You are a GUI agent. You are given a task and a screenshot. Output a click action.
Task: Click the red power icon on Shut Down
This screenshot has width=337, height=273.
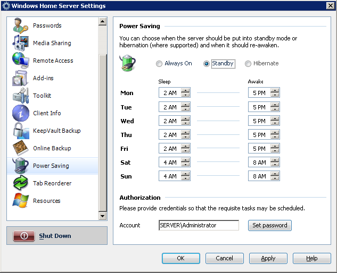tap(24, 236)
